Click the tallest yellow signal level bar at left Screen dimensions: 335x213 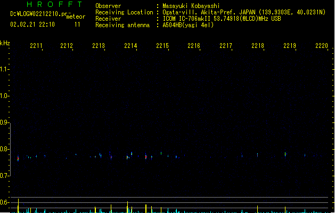coord(18,206)
